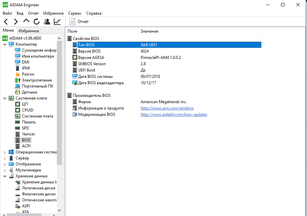Screen dimensions: 307x216
Task: Select the SMBIOS Version row
Action: pyautogui.click(x=167, y=64)
